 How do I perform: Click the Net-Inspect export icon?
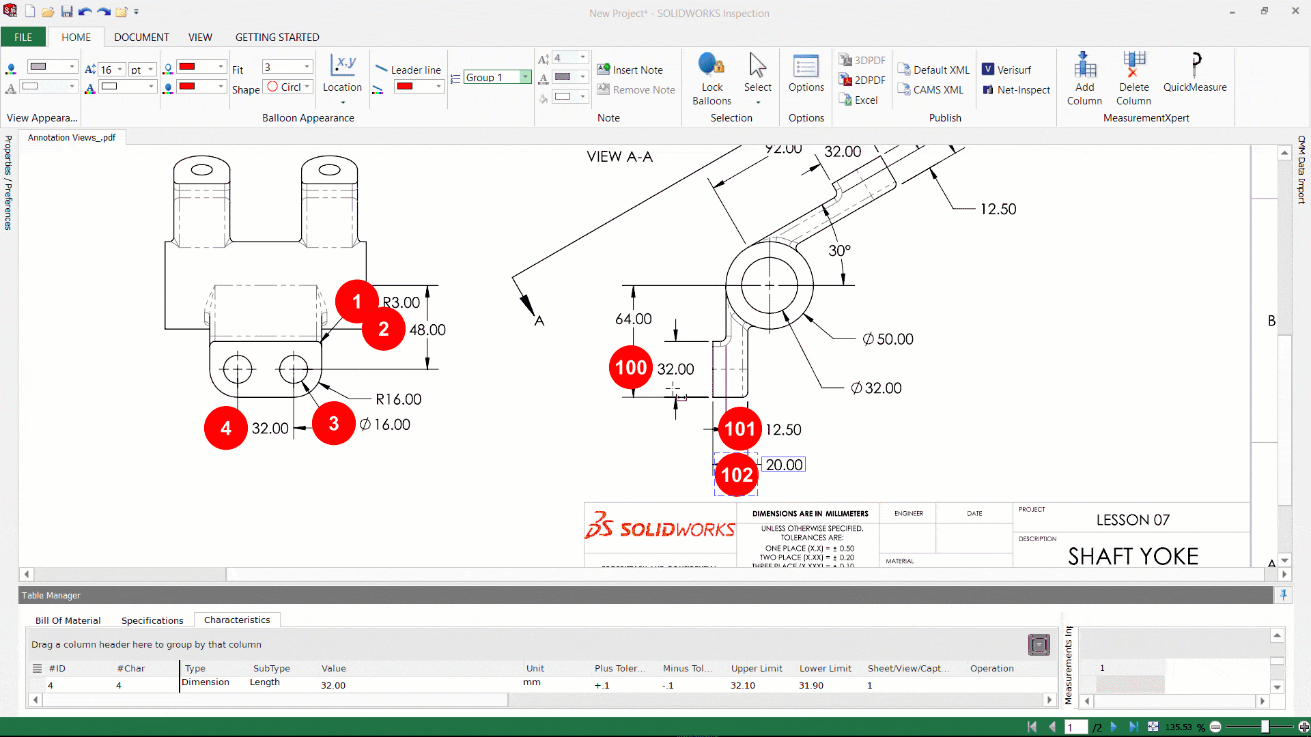988,89
